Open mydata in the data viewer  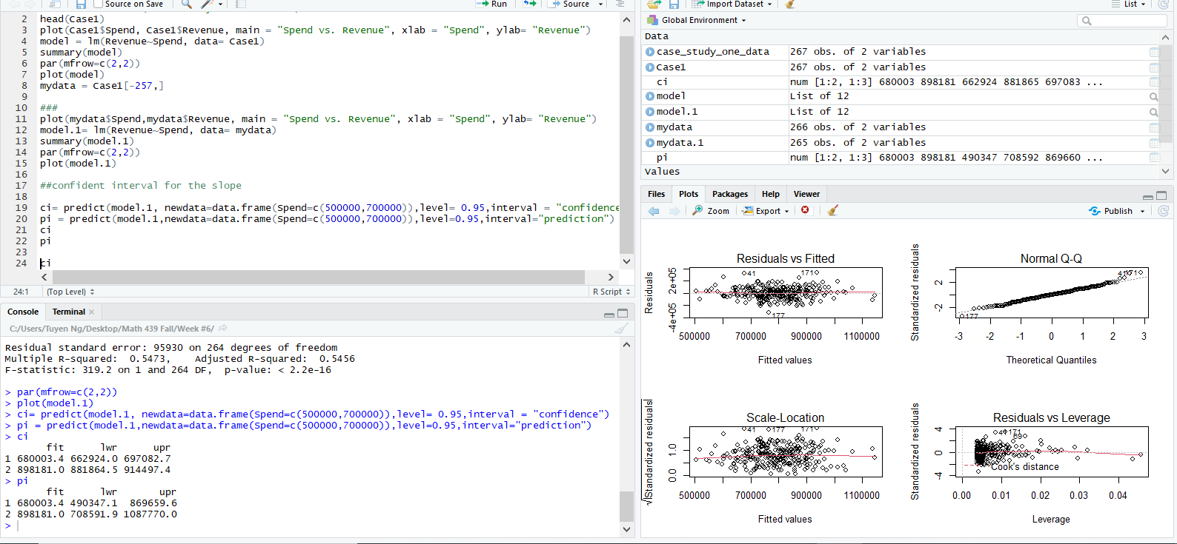pos(1154,127)
